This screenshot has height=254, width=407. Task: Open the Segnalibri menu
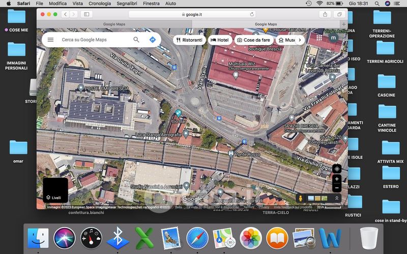[127, 4]
